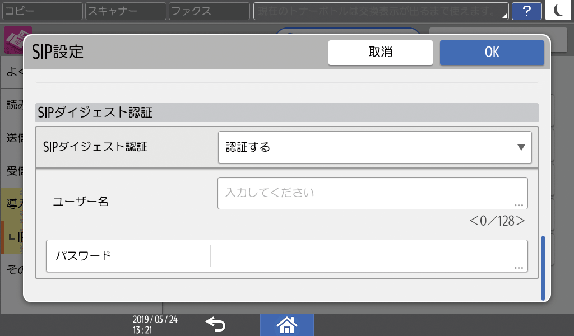This screenshot has height=336, width=574.
Task: Confirm SIP settings with the OK button
Action: [492, 53]
